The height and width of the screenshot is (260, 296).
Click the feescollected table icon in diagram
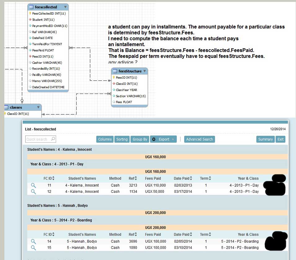[x=31, y=7]
